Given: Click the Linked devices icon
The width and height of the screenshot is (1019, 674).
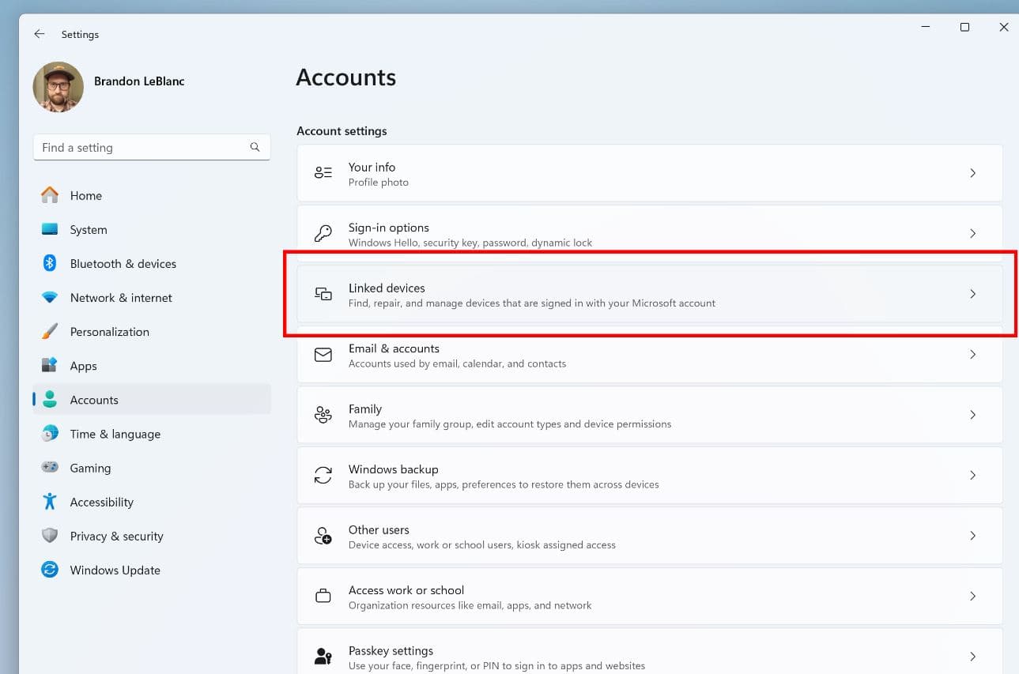Looking at the screenshot, I should (323, 294).
